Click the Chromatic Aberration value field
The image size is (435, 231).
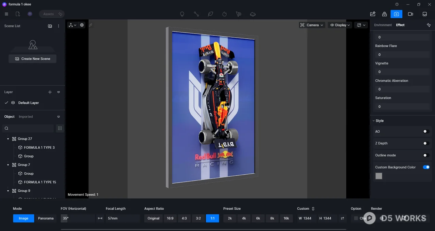[x=402, y=89]
